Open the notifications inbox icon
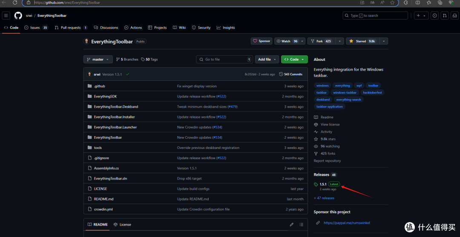 454,15
